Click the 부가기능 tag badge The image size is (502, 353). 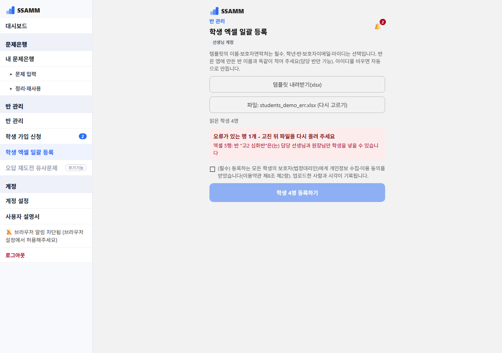(x=76, y=168)
